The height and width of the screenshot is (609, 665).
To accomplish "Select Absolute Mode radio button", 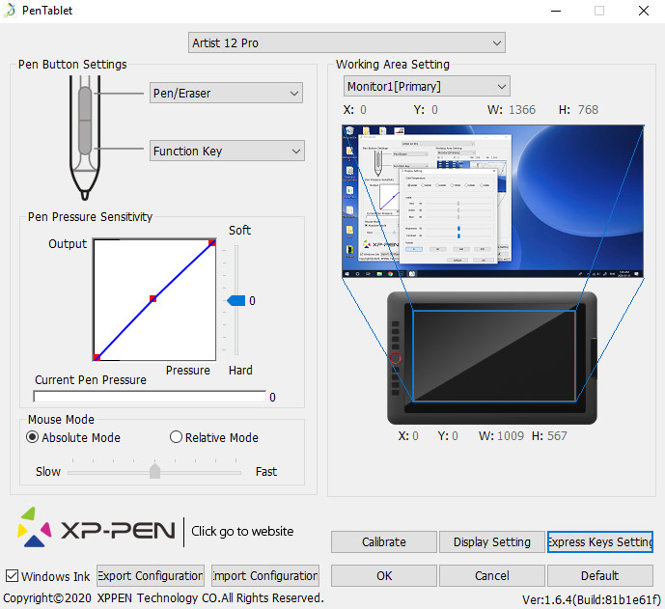I will (32, 437).
